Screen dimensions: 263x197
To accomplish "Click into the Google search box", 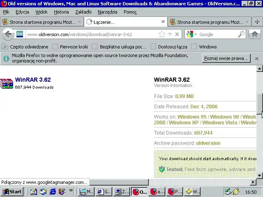I will point(217,34).
